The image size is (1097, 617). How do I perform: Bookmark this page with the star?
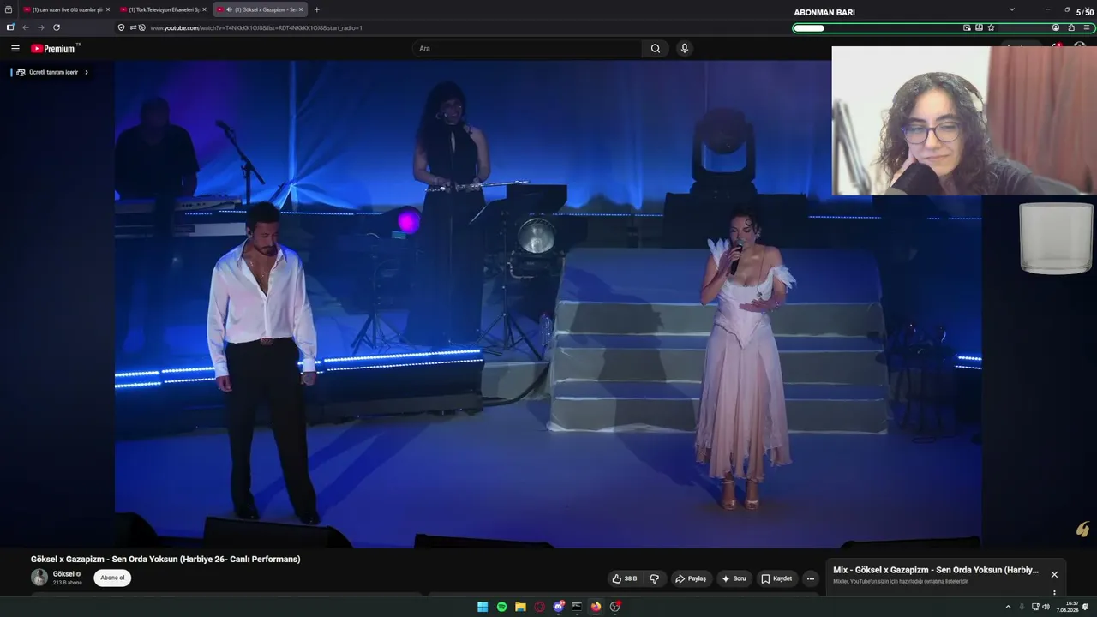[x=991, y=27]
